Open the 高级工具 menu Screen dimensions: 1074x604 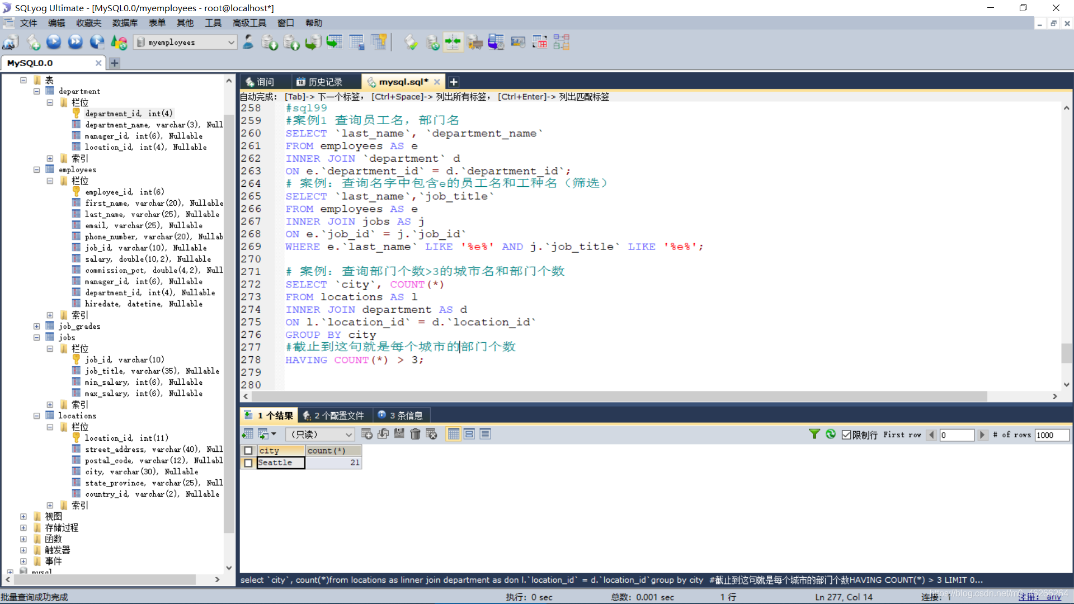[249, 23]
